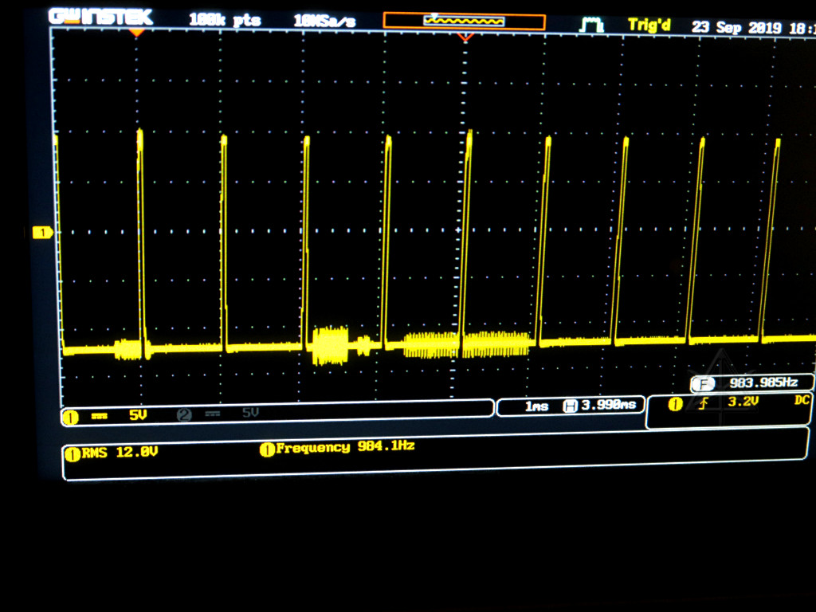Open the 3.2V trigger level setting

point(743,402)
